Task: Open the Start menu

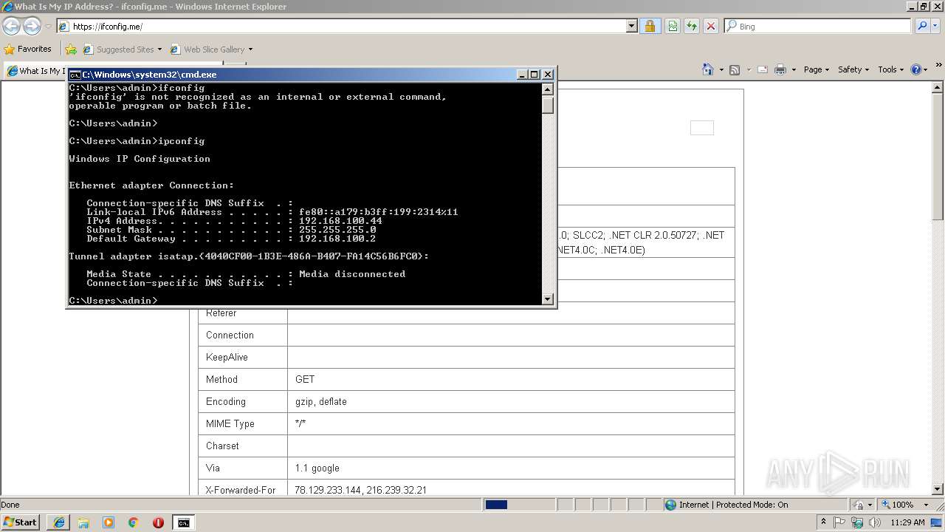Action: (21, 522)
